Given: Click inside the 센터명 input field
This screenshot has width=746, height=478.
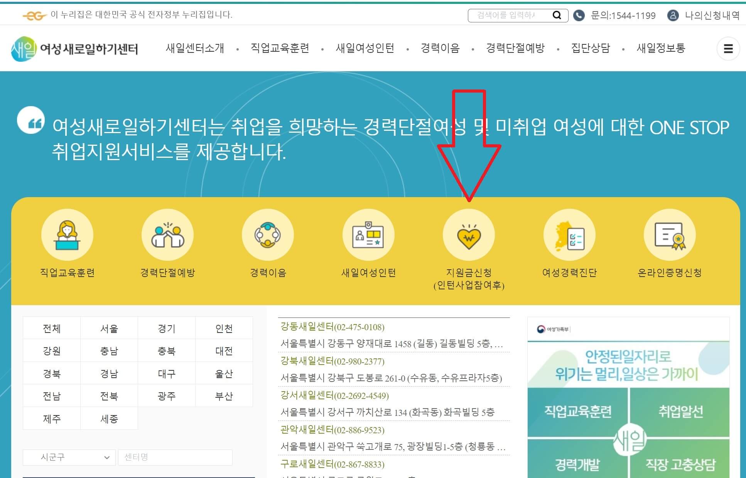Looking at the screenshot, I should [x=176, y=457].
